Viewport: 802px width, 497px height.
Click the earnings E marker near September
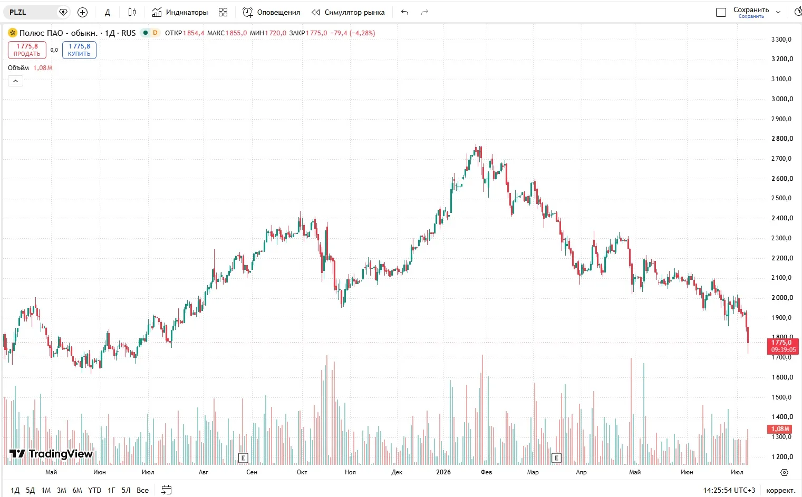(x=243, y=458)
